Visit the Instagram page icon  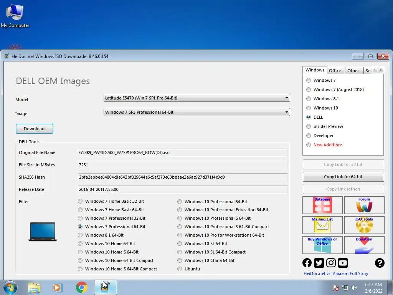pyautogui.click(x=331, y=263)
